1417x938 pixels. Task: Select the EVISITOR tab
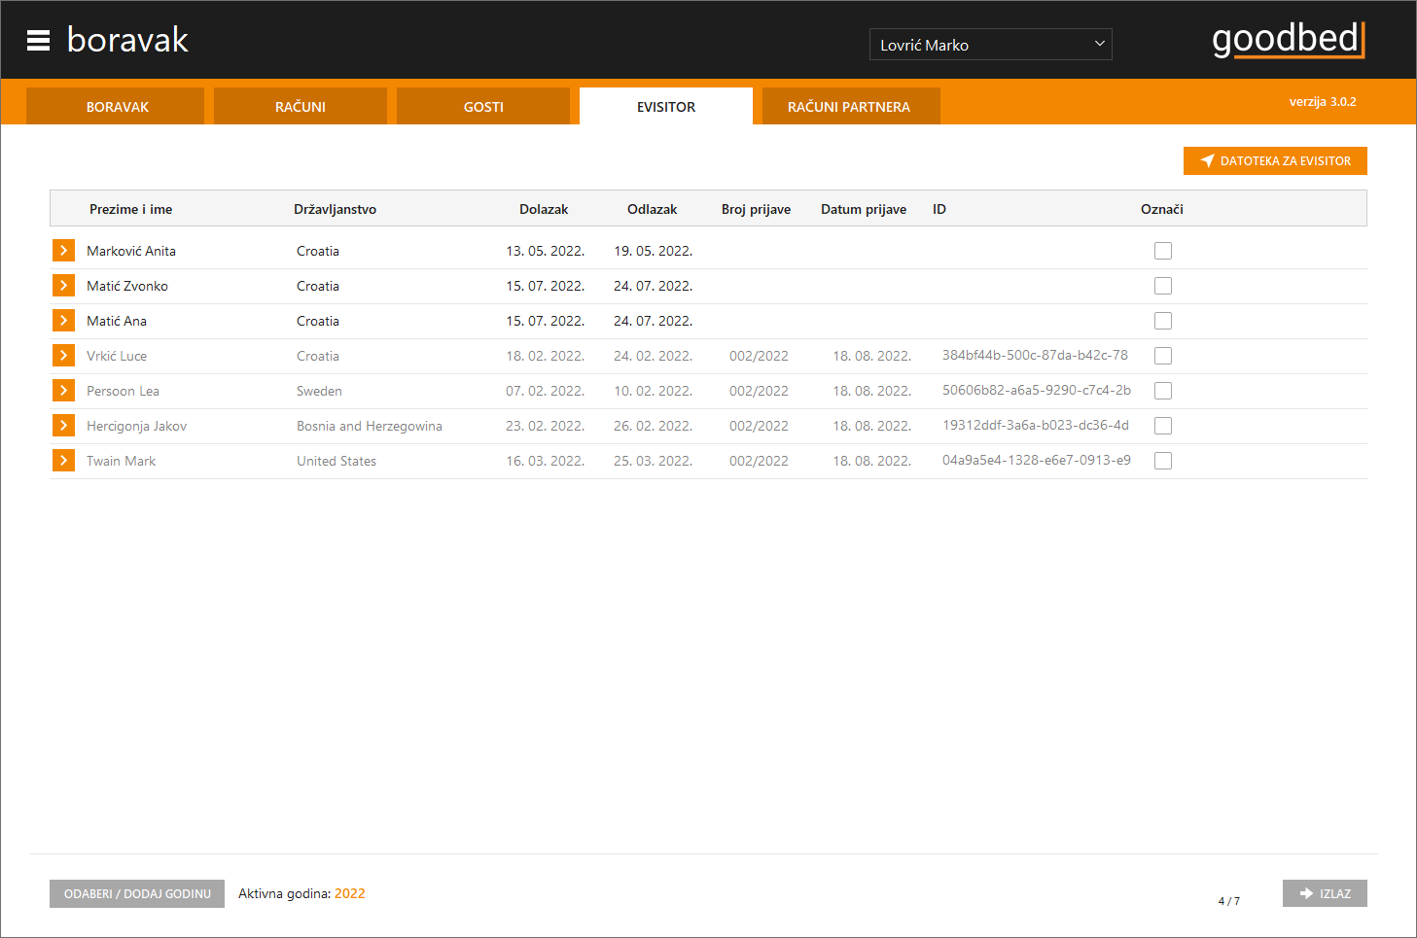(666, 106)
